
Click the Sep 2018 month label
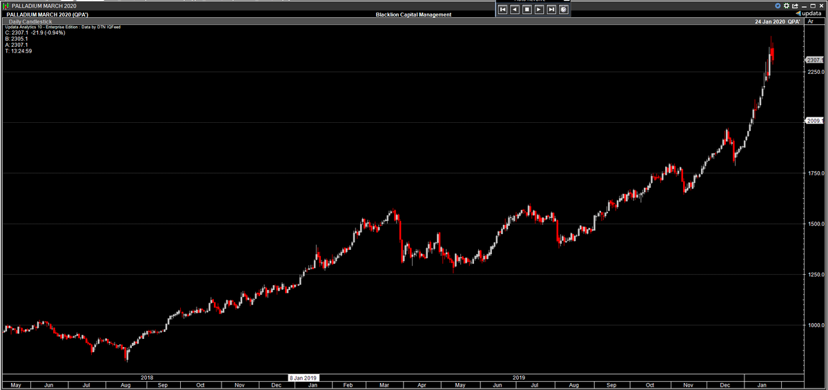coord(161,385)
